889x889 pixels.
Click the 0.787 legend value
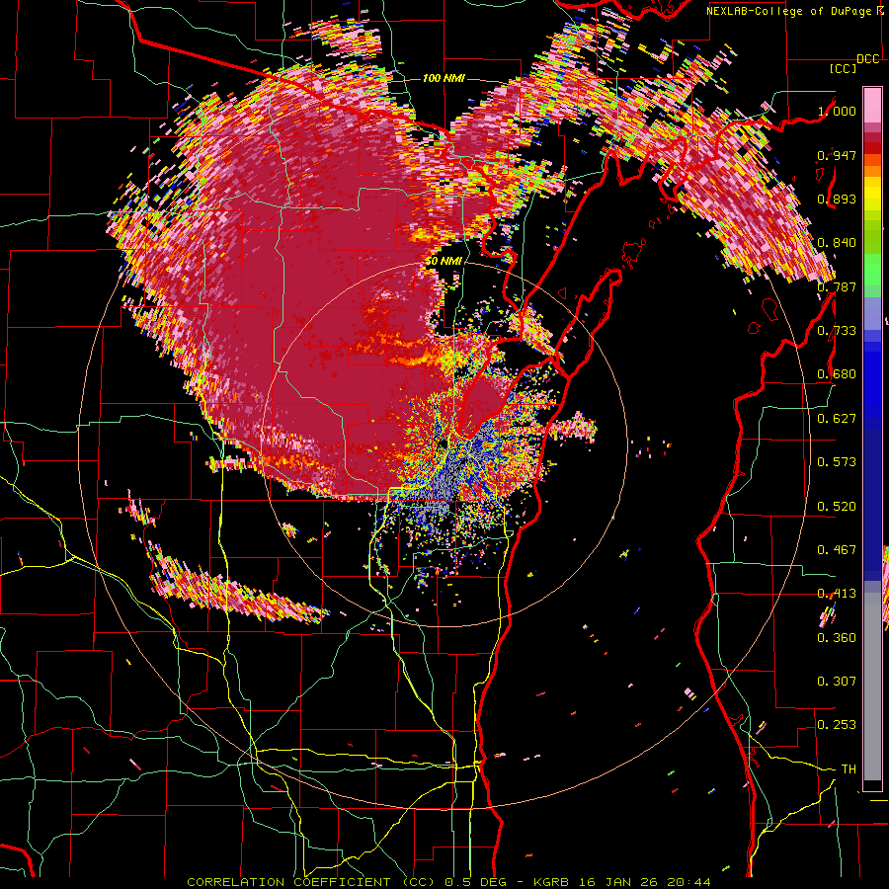point(837,286)
